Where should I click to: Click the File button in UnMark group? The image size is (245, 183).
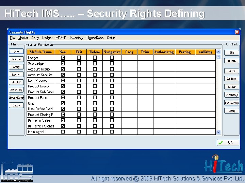[232, 53]
